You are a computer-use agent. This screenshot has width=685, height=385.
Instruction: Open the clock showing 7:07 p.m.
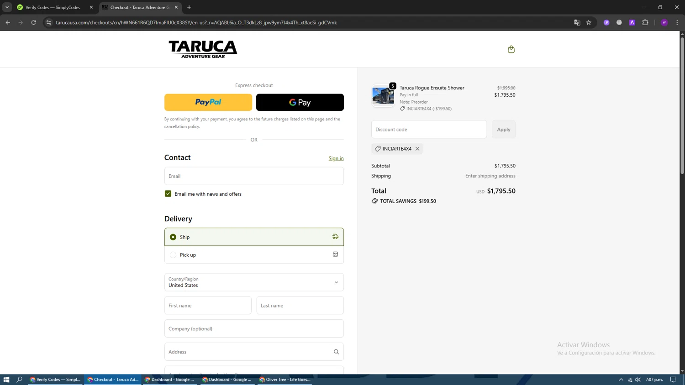654,380
